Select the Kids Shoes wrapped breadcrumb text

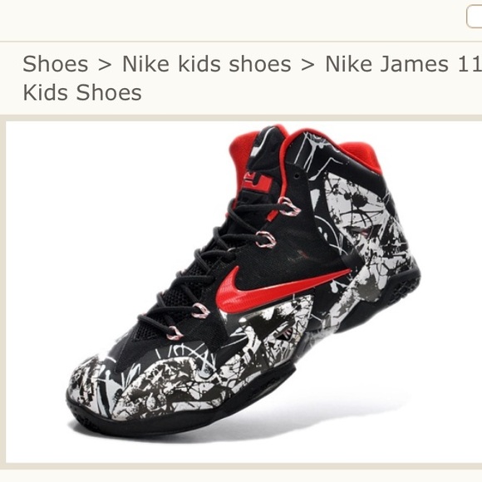point(82,92)
